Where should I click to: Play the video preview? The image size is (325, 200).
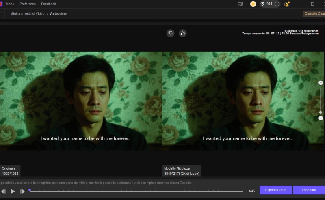coord(13,191)
